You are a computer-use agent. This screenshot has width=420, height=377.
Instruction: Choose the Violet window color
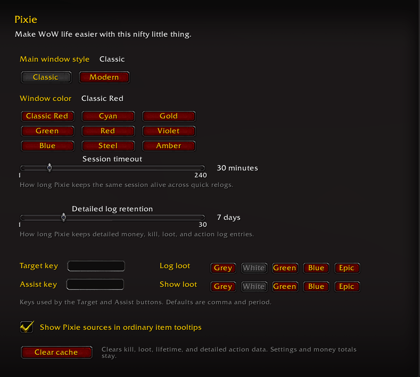coord(169,131)
